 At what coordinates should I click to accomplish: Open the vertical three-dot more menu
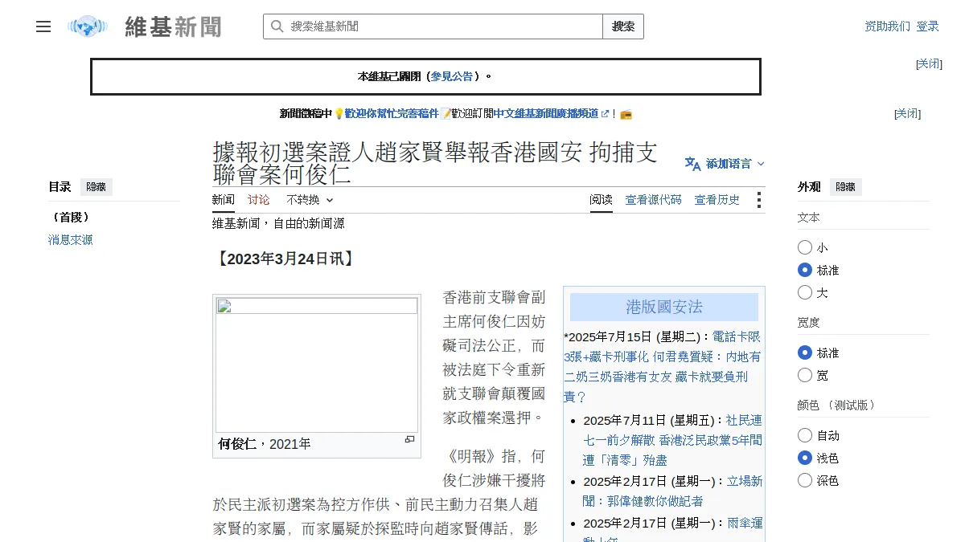[x=758, y=200]
